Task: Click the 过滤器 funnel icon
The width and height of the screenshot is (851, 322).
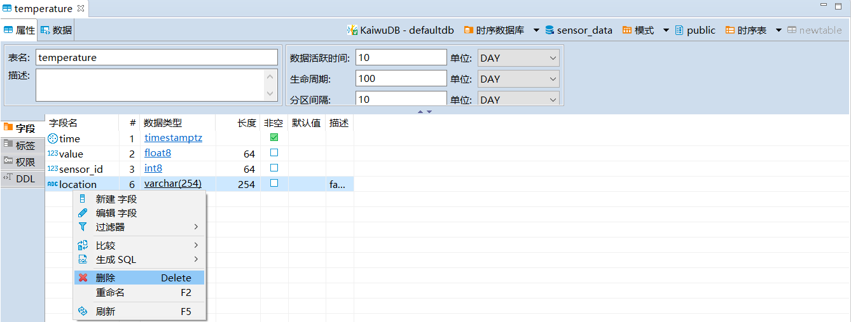Action: pos(83,227)
